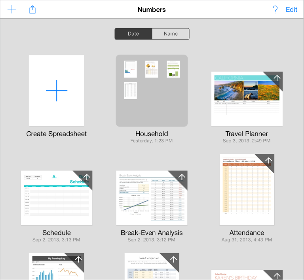The image size is (304, 280).
Task: Tap the Schedule title text
Action: click(x=57, y=233)
